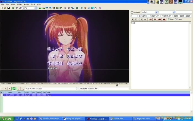
Task: Stop video playback
Action: [10, 89]
